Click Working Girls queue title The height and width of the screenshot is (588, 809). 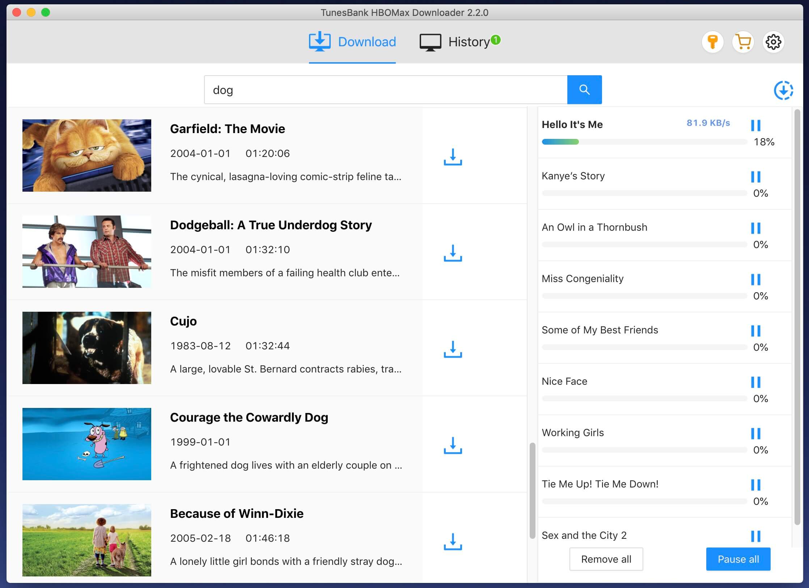click(x=573, y=433)
